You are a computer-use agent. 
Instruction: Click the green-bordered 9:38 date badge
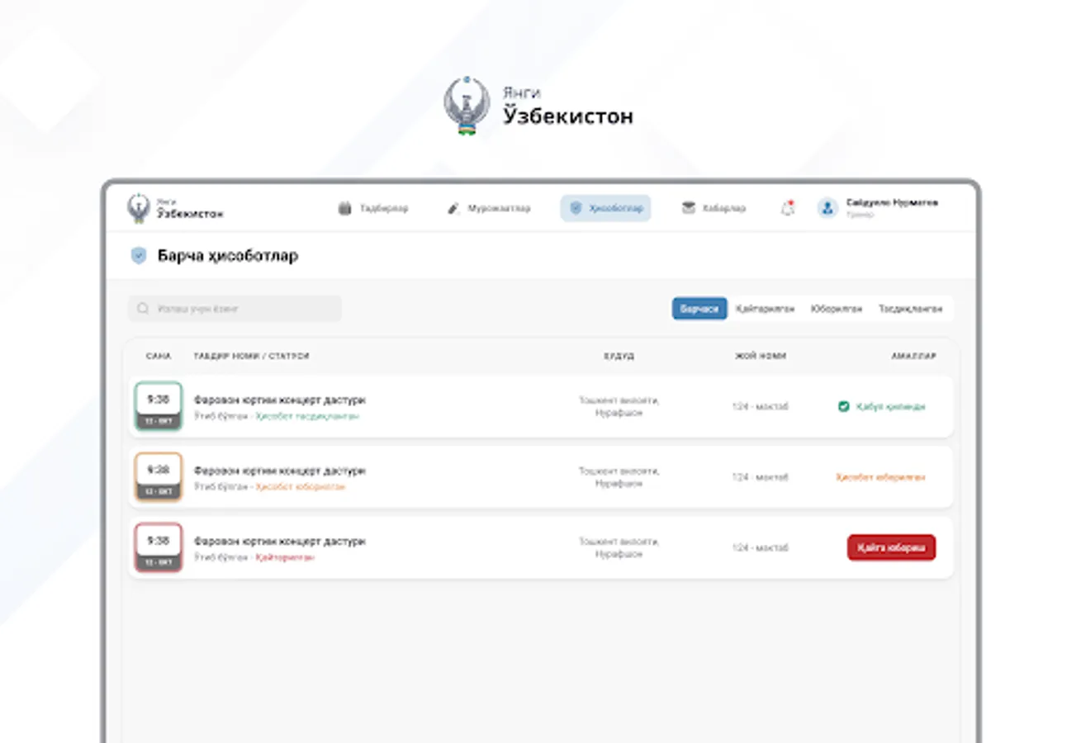[159, 406]
